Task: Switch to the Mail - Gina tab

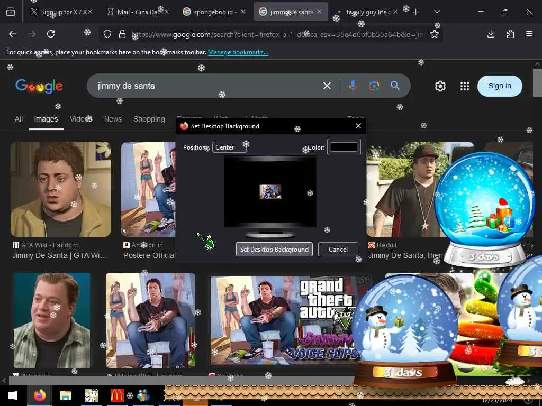Action: [x=137, y=12]
